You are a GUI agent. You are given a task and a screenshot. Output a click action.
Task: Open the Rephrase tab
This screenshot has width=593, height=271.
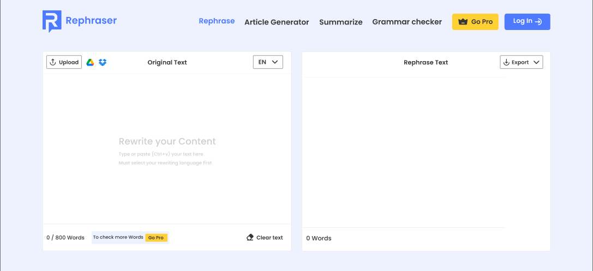217,21
